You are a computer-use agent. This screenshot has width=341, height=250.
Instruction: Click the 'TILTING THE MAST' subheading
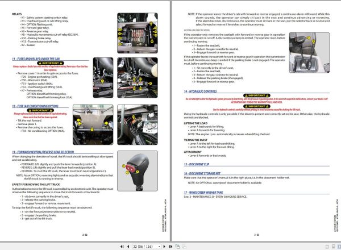pyautogui.click(x=196, y=140)
